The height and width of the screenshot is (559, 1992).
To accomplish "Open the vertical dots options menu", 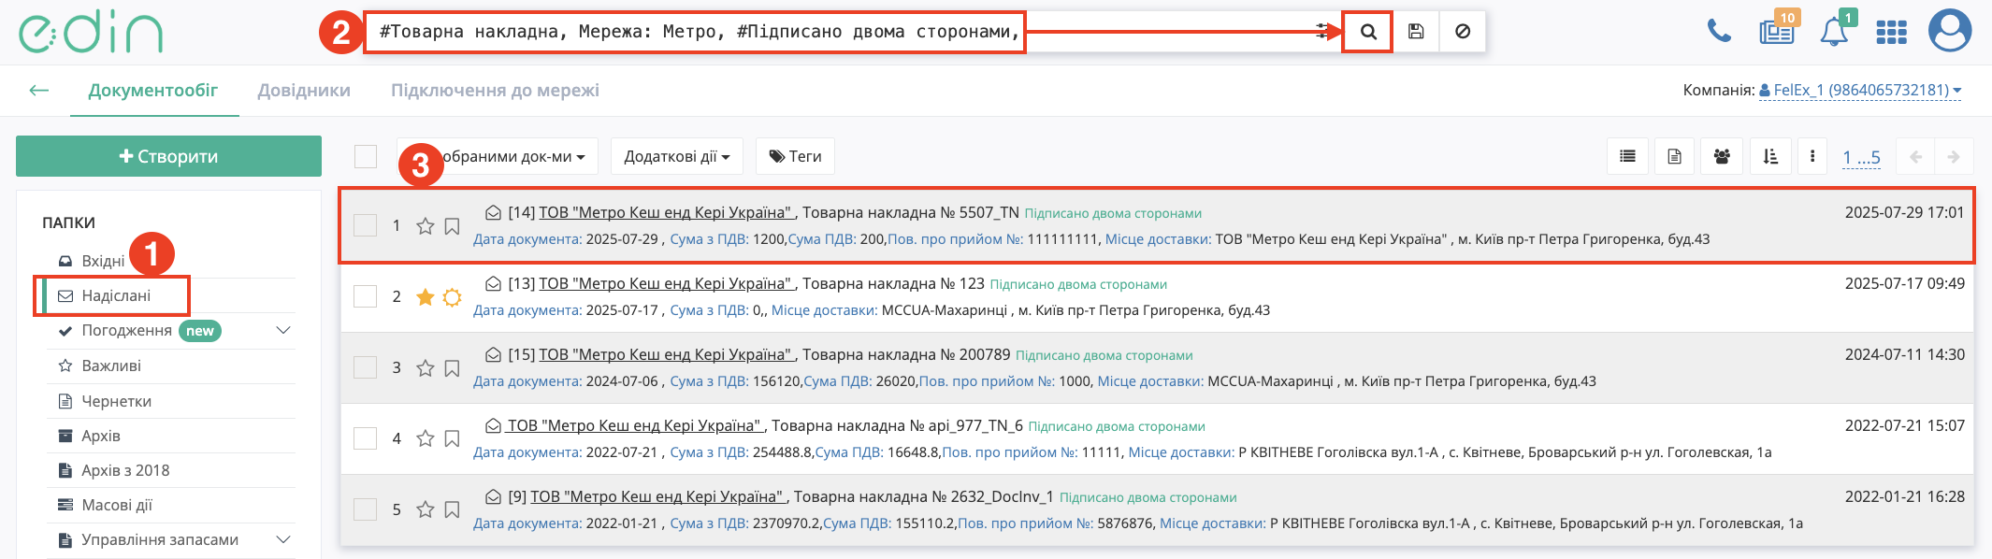I will pyautogui.click(x=1812, y=156).
